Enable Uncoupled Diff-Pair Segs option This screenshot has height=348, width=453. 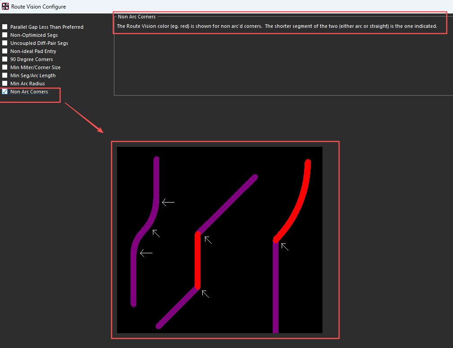[x=5, y=43]
